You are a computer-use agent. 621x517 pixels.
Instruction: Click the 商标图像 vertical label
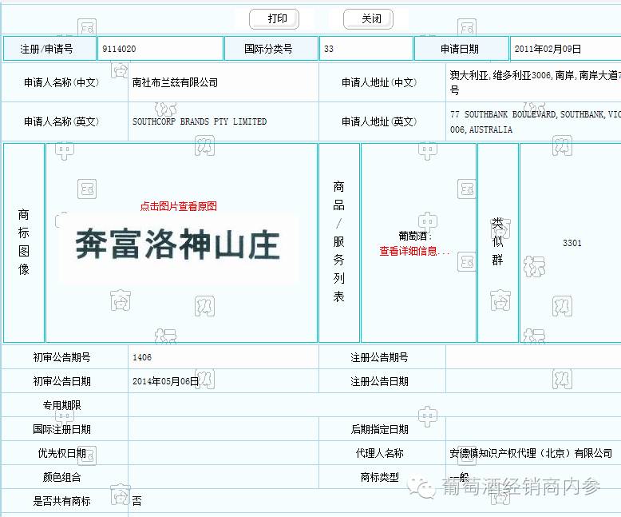(x=24, y=242)
